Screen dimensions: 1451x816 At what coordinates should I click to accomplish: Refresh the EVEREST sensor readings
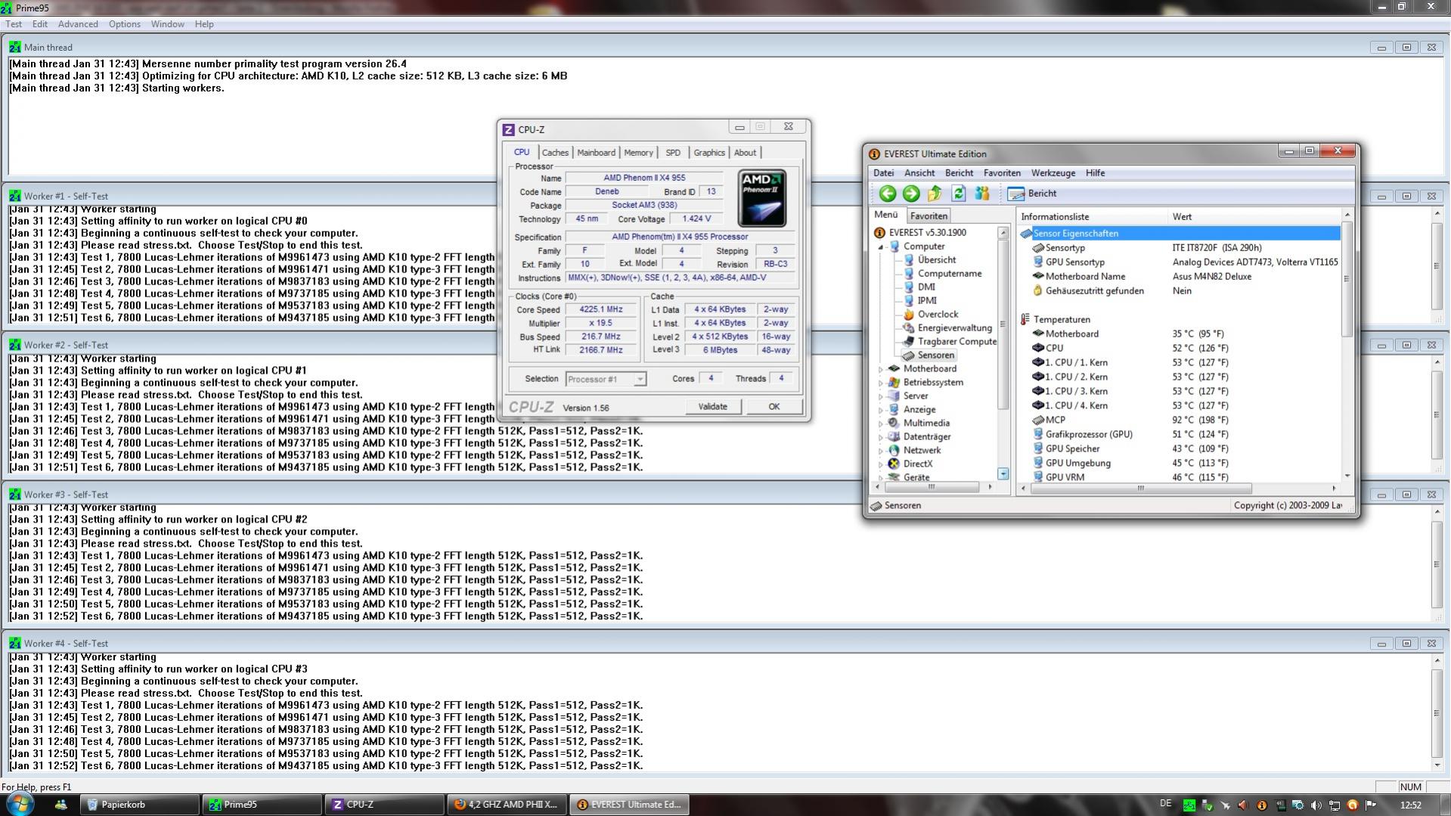click(x=958, y=194)
